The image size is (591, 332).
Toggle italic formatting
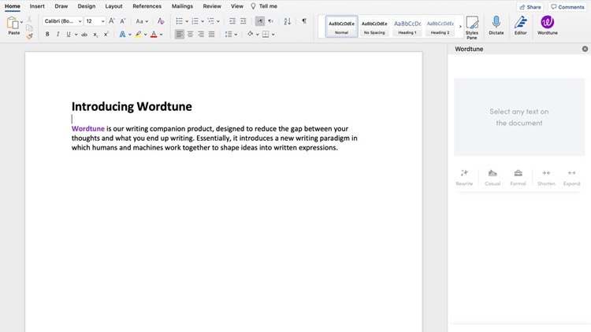click(x=58, y=35)
